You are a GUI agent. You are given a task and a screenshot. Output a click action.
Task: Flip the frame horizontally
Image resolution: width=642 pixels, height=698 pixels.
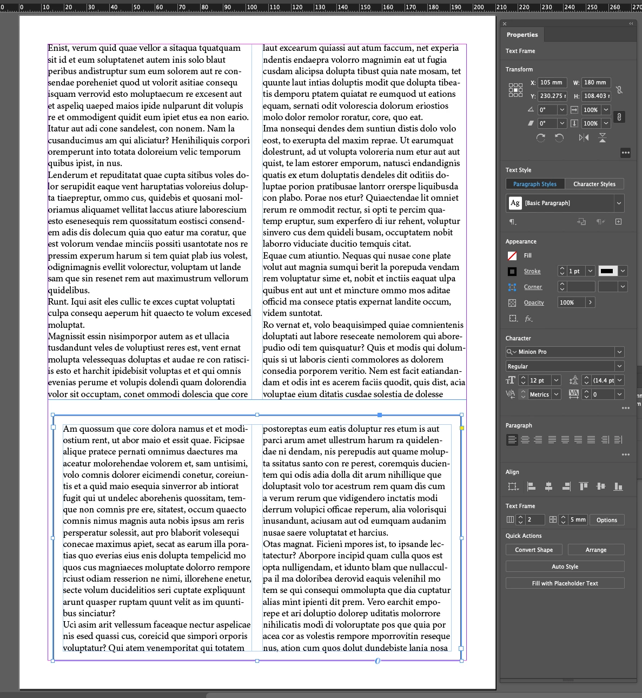coord(584,138)
